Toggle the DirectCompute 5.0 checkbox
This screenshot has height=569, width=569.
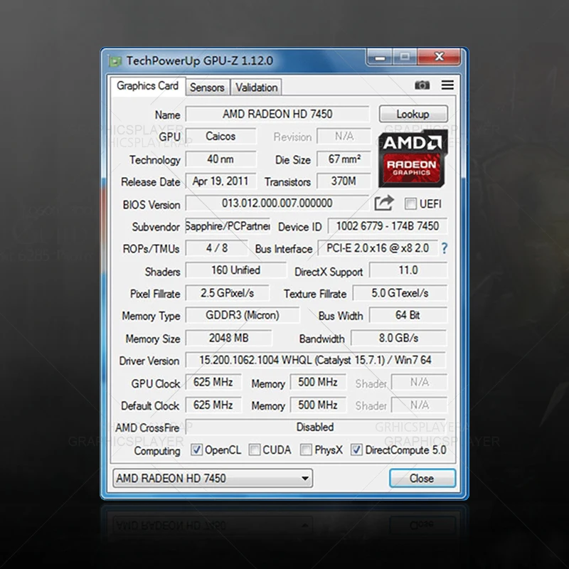(356, 450)
